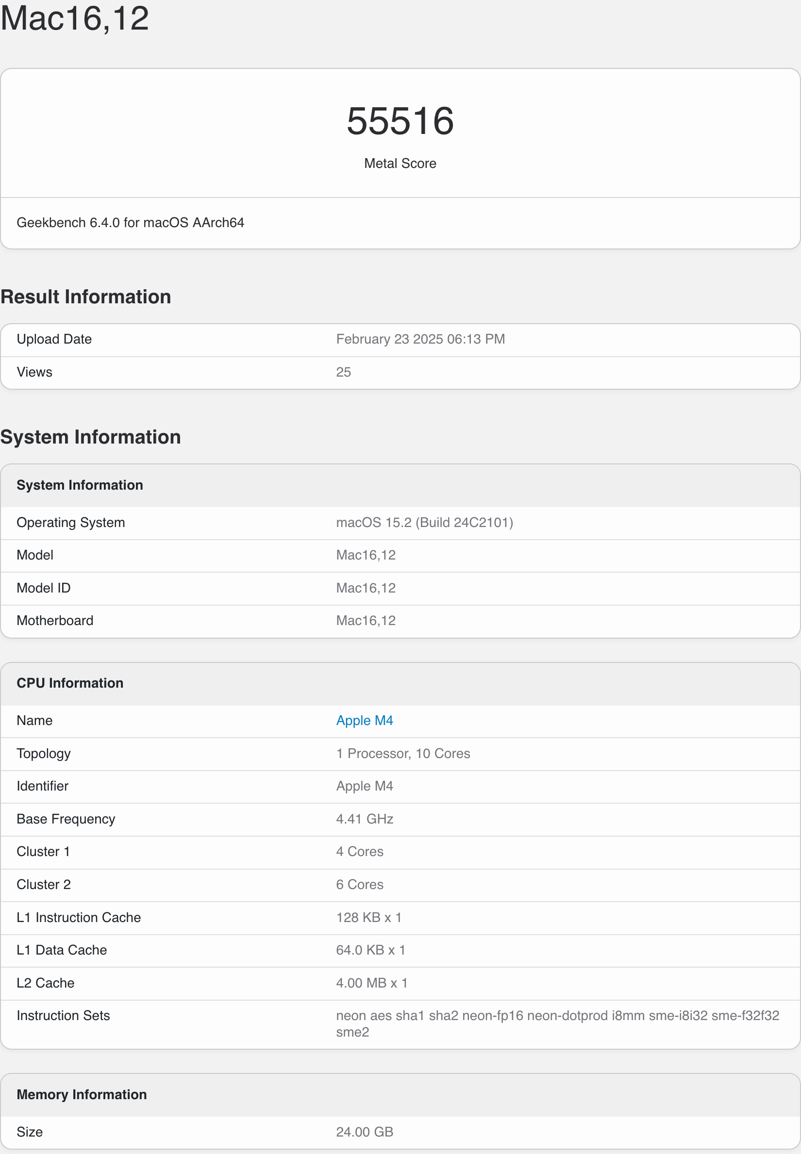Select the large System Information page heading
The width and height of the screenshot is (801, 1154).
[90, 437]
